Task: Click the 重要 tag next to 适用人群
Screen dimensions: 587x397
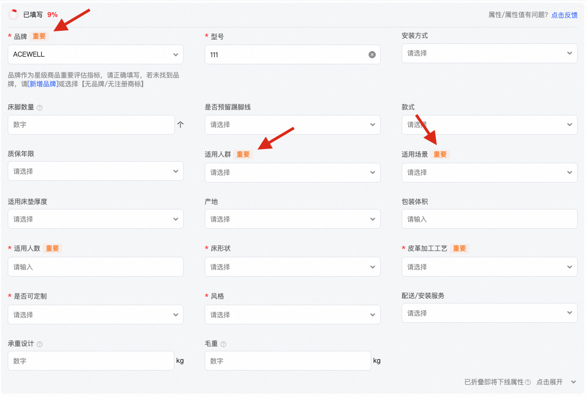Action: [243, 154]
